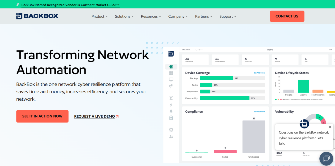Image resolution: width=335 pixels, height=166 pixels.
Task: Open the Request a Live Demo link
Action: pyautogui.click(x=95, y=117)
